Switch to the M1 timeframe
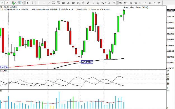Screen dimensions: 175x109 120,3
